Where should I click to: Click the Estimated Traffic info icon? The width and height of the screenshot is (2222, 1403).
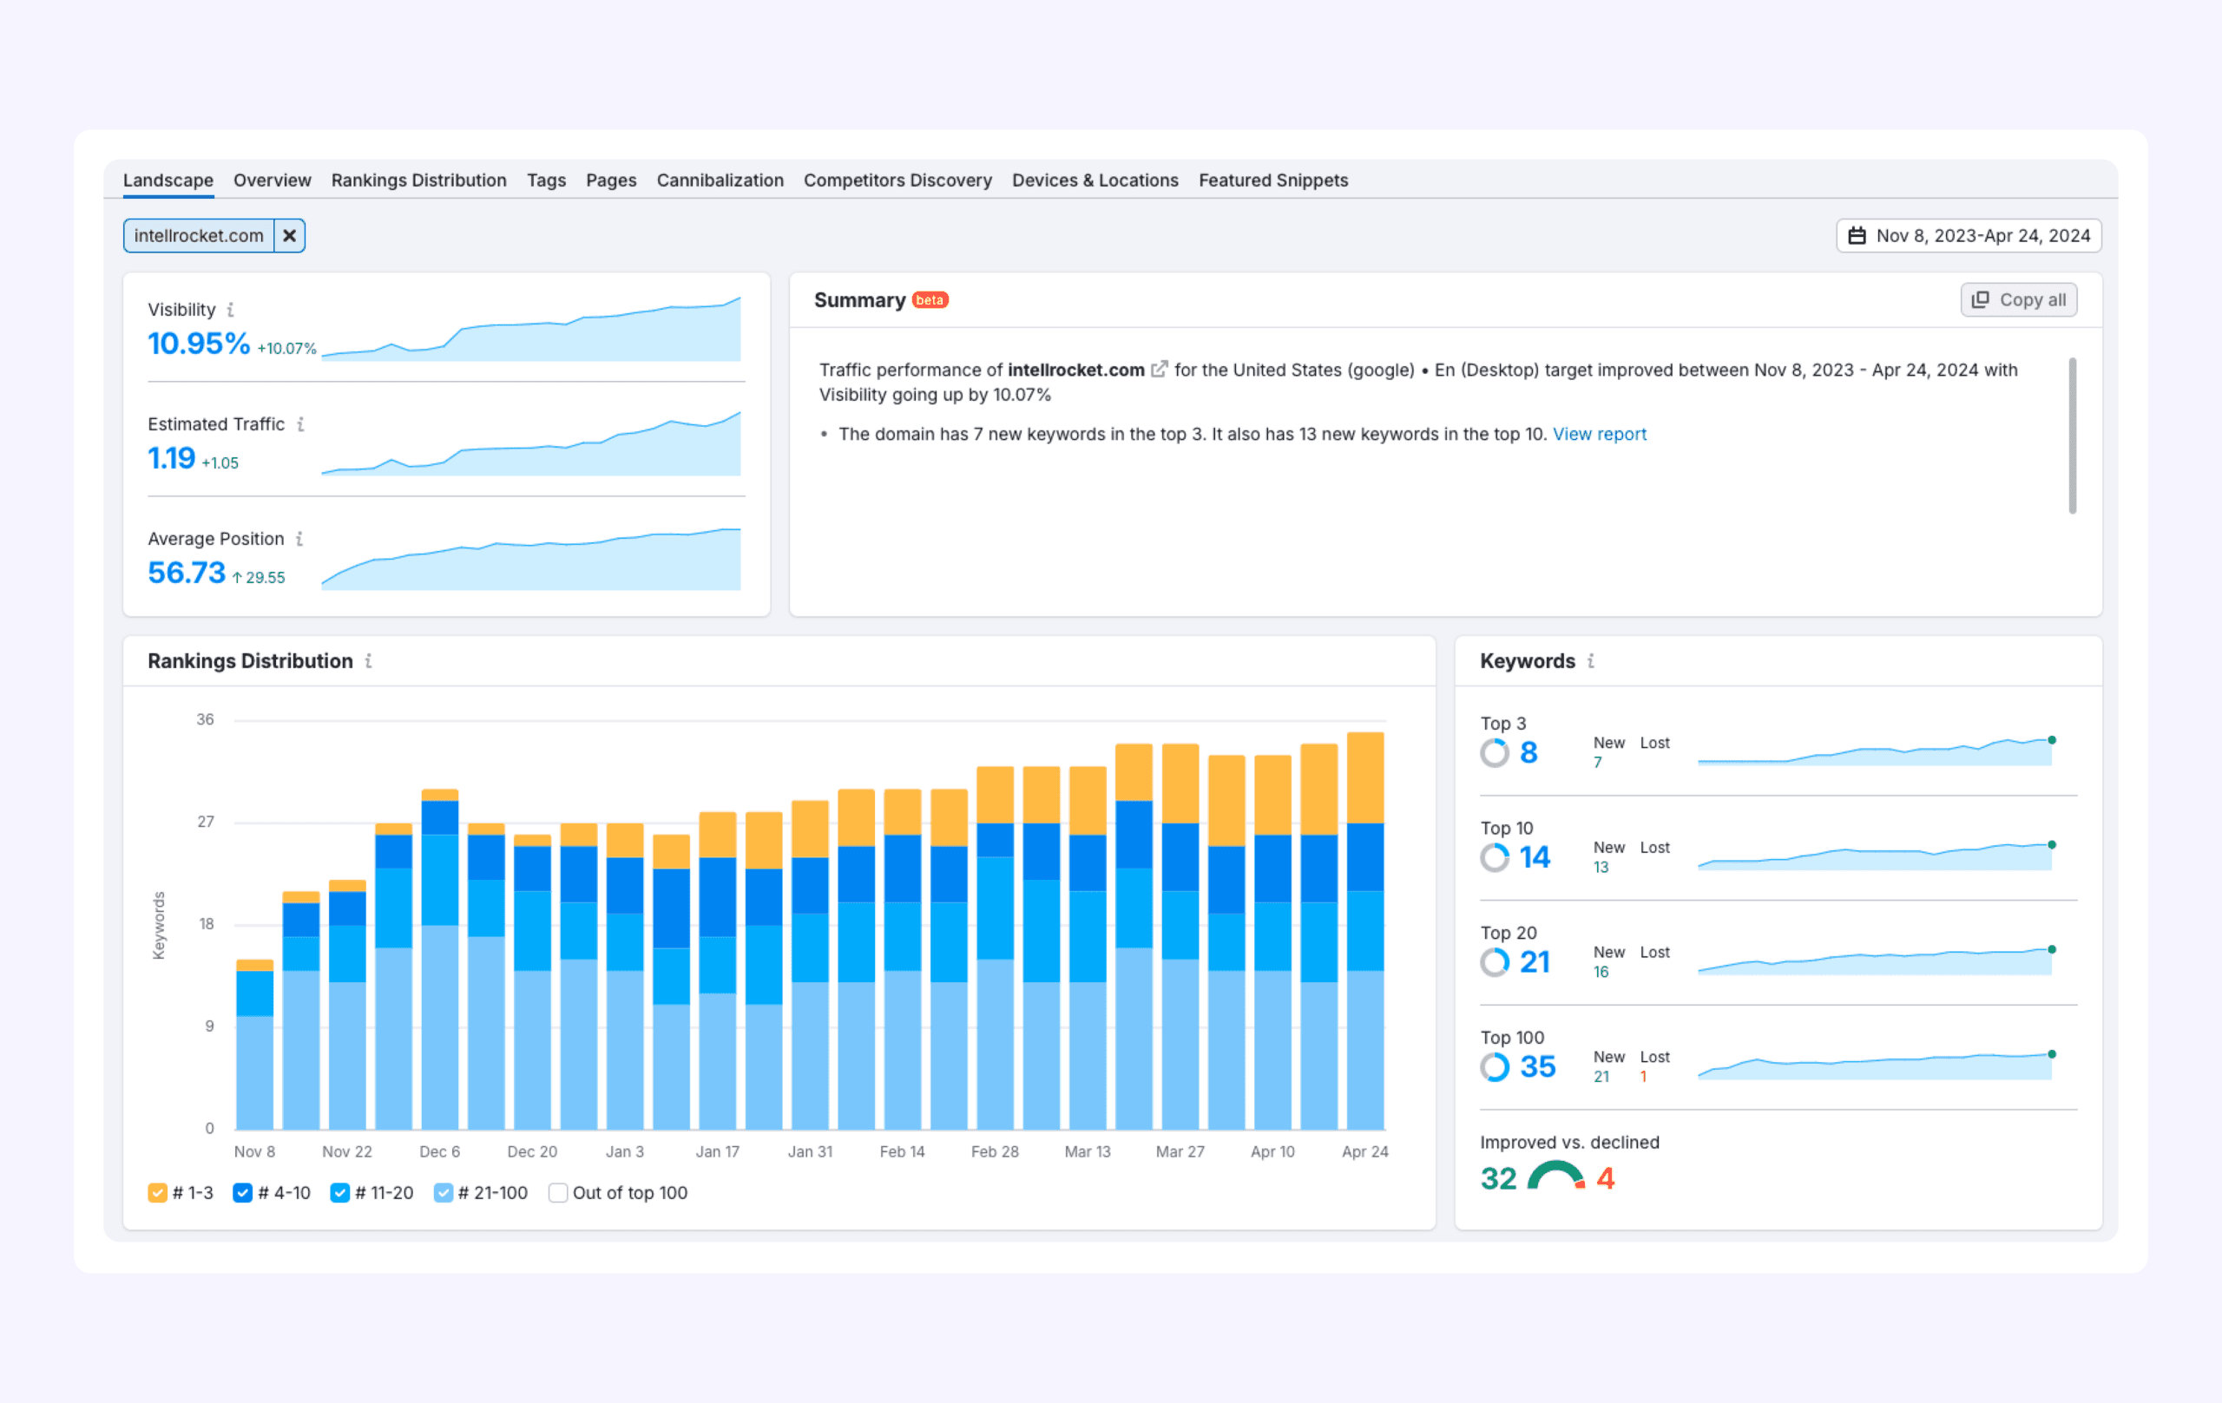[301, 424]
